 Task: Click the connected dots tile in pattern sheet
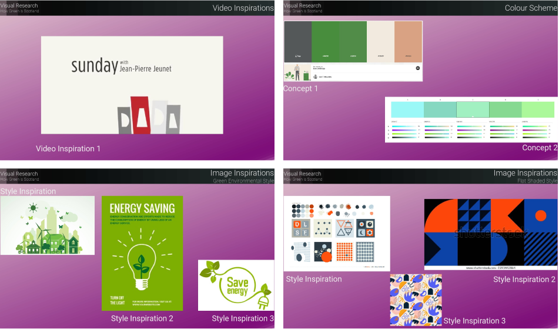[x=323, y=228]
